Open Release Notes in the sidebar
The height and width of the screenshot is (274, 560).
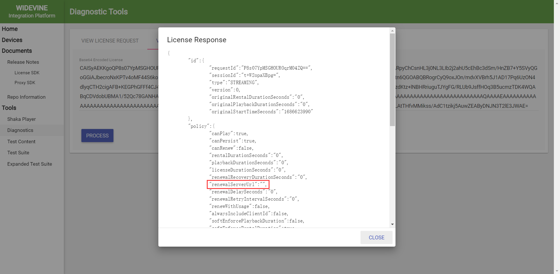tap(23, 62)
